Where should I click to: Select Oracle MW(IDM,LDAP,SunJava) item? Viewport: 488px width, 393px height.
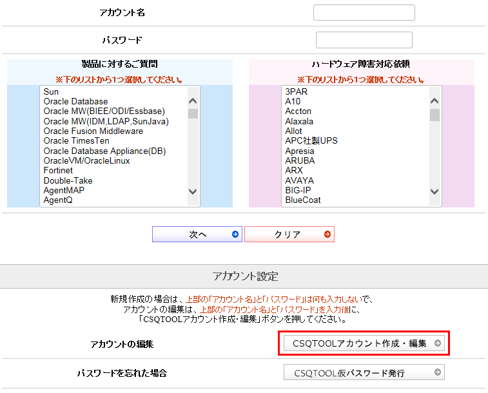106,121
